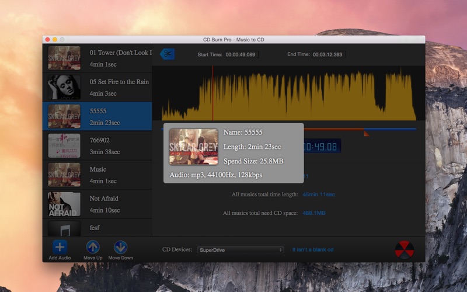467x292 pixels.
Task: Click the red playhead line in waveform
Action: click(212, 93)
